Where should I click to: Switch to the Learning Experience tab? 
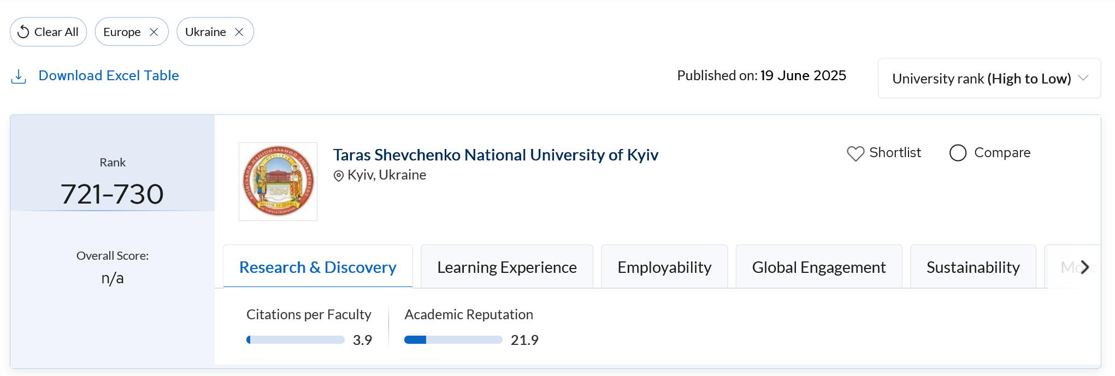(x=506, y=267)
